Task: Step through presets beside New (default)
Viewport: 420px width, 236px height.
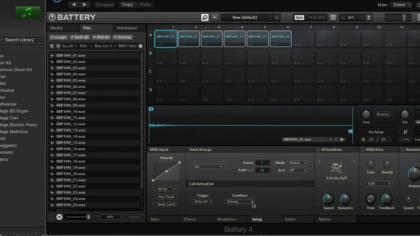Action: [x=270, y=17]
